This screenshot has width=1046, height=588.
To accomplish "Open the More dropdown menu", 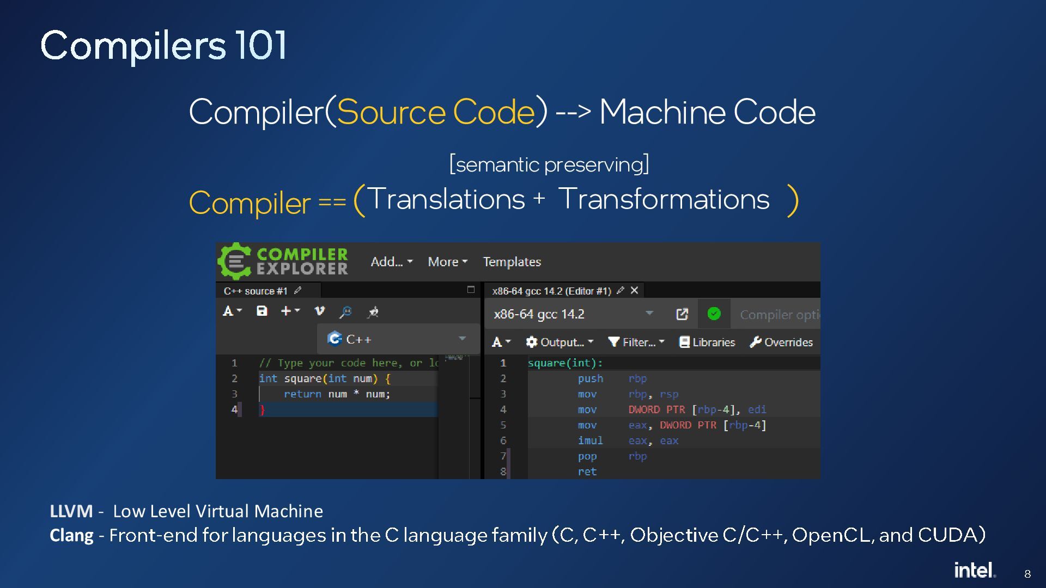I will pyautogui.click(x=448, y=262).
